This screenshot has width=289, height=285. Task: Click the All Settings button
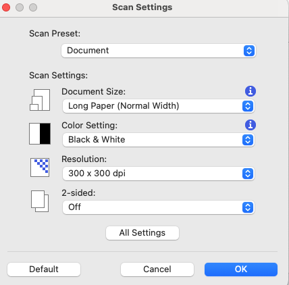click(x=142, y=233)
